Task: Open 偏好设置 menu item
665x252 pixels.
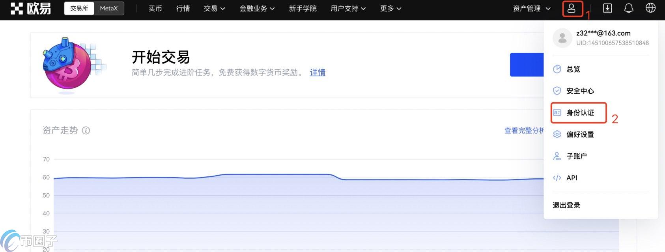Action: point(580,135)
